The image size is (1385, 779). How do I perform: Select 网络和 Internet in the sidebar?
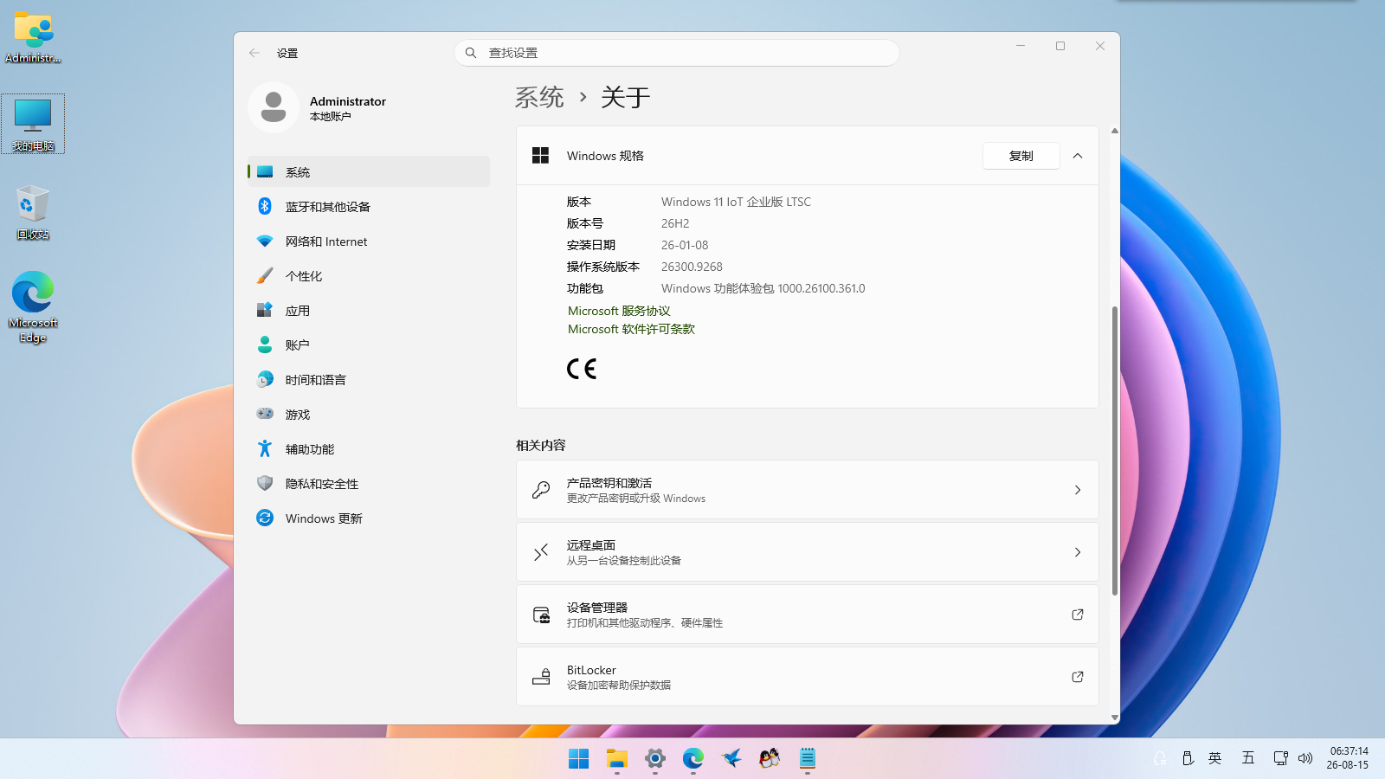click(x=369, y=241)
